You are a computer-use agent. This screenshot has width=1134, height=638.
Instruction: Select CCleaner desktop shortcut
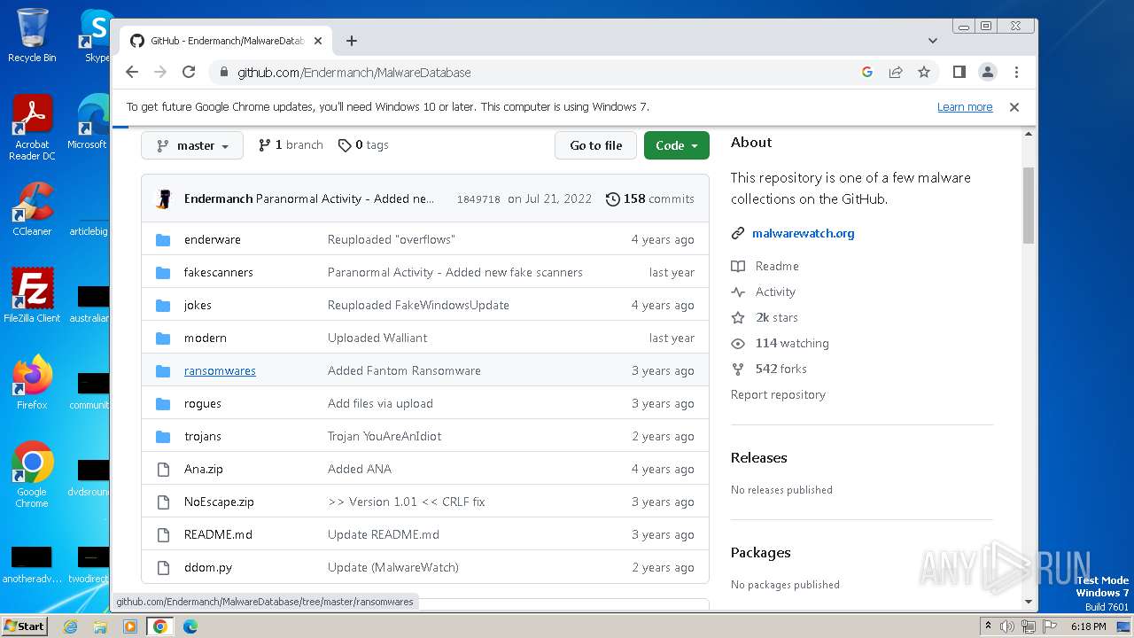coord(32,209)
